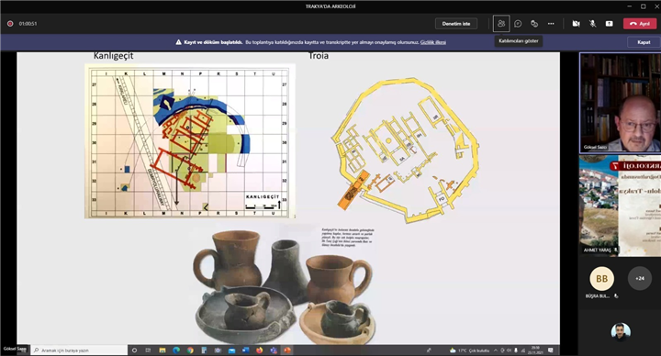The width and height of the screenshot is (661, 356).
Task: Click the BB participant avatar
Action: pyautogui.click(x=601, y=279)
